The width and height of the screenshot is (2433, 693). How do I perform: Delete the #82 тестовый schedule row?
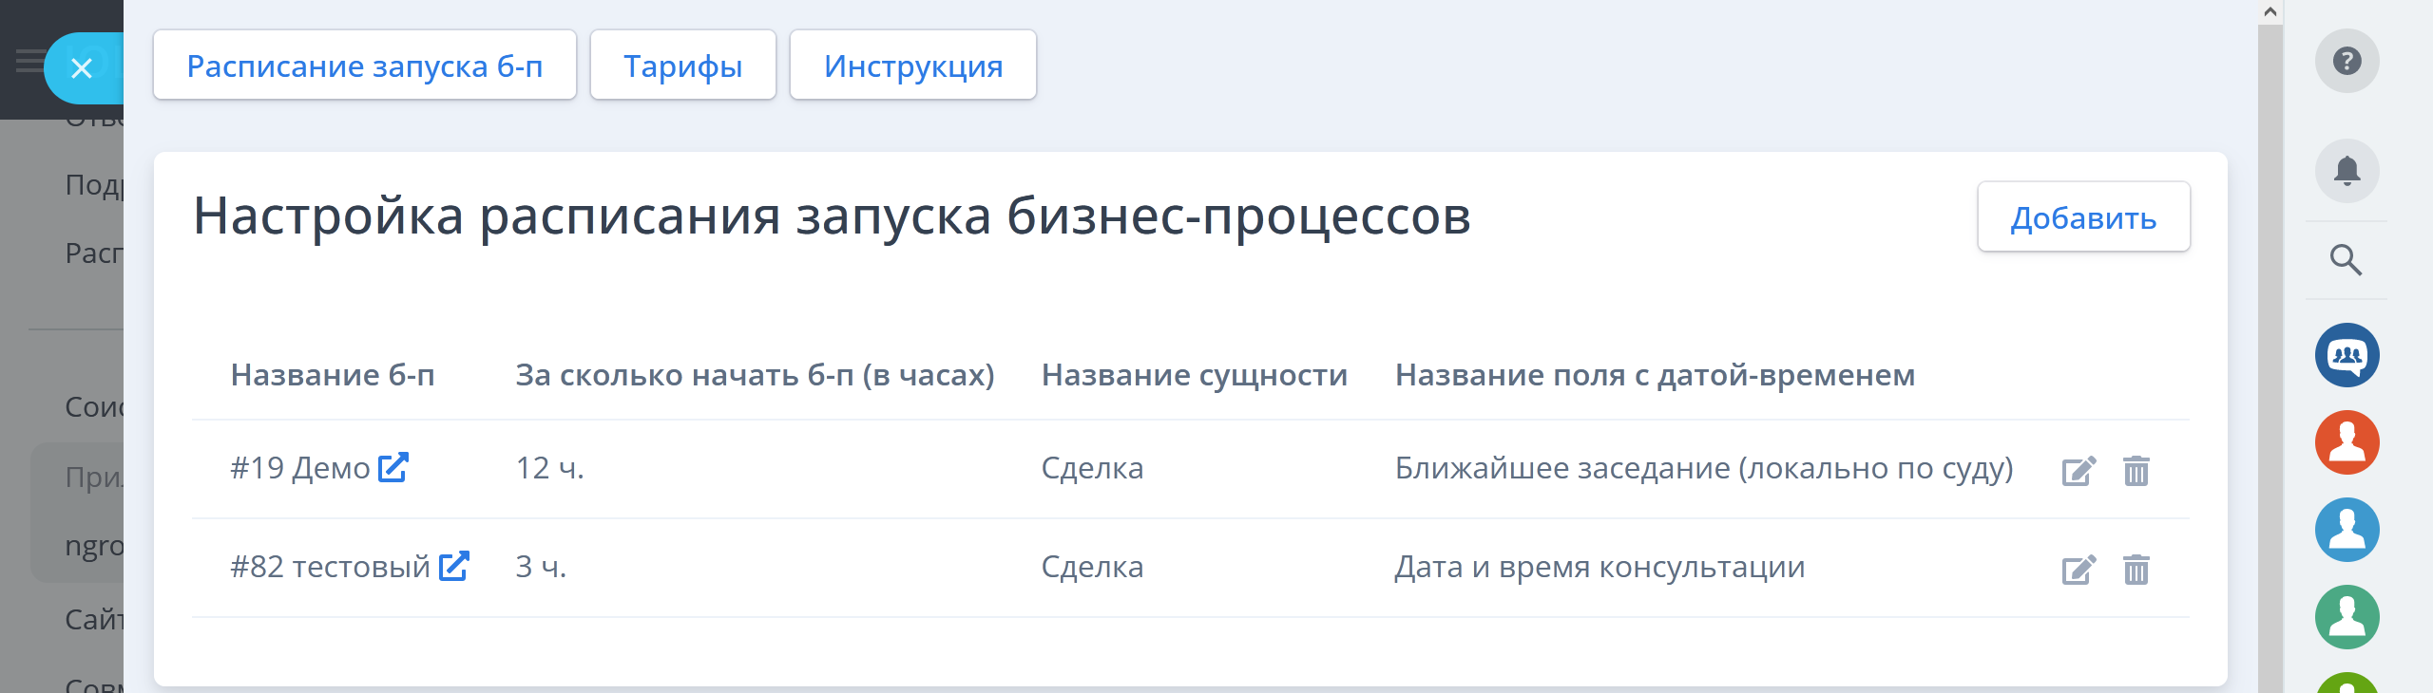[2136, 570]
